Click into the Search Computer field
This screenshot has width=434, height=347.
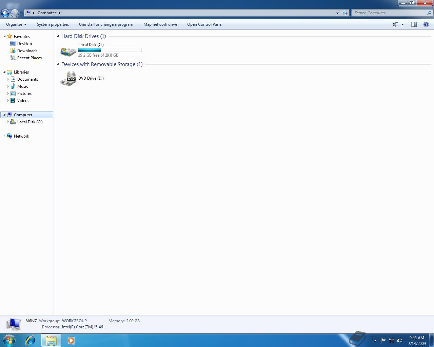pyautogui.click(x=389, y=13)
